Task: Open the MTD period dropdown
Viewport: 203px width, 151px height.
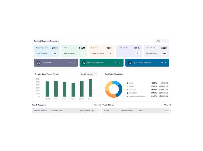Action: [161, 41]
